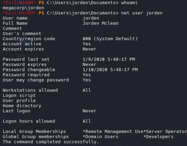Click the first Evil-WinRM prompt label

[x=19, y=3]
